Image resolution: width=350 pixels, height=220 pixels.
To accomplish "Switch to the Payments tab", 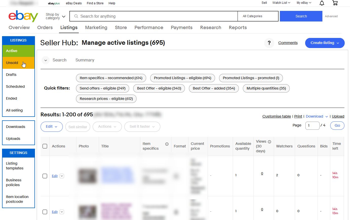I will click(x=182, y=28).
